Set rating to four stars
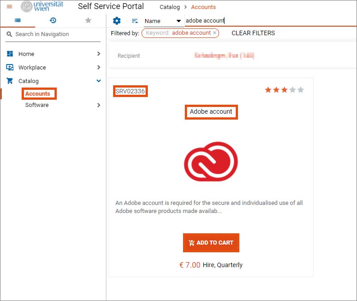This screenshot has width=357, height=301. point(293,90)
